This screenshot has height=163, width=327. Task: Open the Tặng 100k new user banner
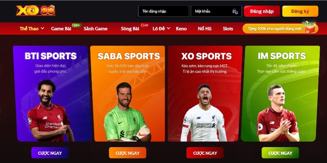point(280,29)
